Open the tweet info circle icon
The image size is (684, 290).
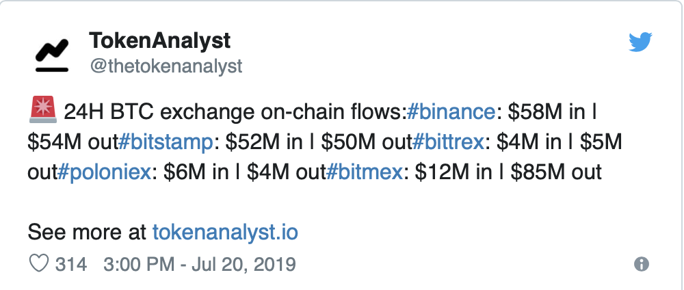tap(642, 264)
